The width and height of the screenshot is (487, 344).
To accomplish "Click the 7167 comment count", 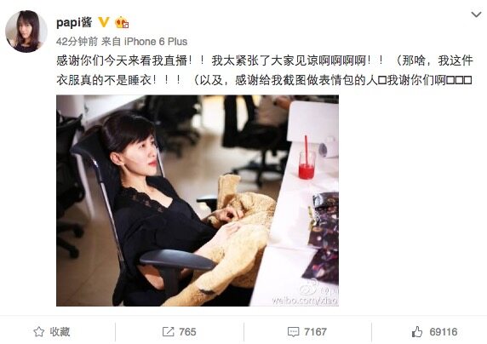I will [315, 332].
